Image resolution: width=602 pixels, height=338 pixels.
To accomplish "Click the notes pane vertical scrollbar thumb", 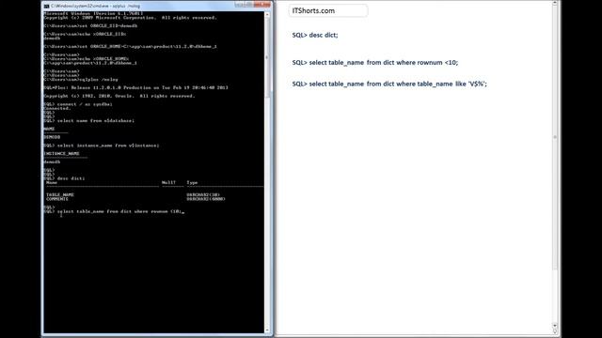I will click(x=555, y=137).
